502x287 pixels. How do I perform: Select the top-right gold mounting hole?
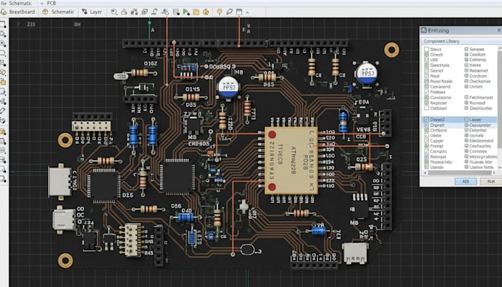pos(391,49)
